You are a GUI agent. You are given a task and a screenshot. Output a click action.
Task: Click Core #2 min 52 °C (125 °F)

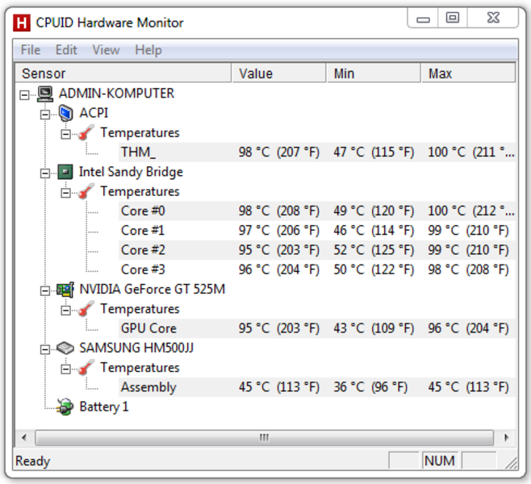(x=374, y=250)
